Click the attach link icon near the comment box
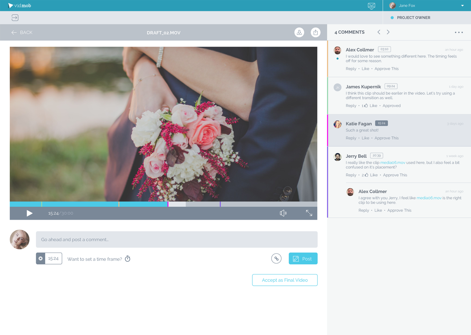 coord(276,258)
